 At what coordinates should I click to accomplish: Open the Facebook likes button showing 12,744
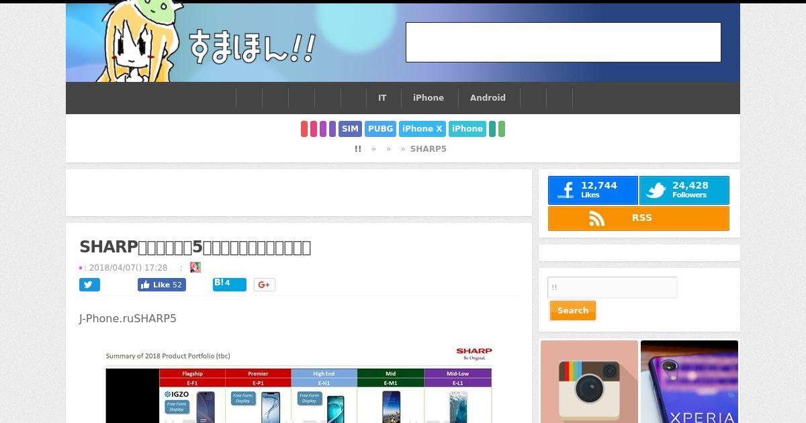(592, 190)
